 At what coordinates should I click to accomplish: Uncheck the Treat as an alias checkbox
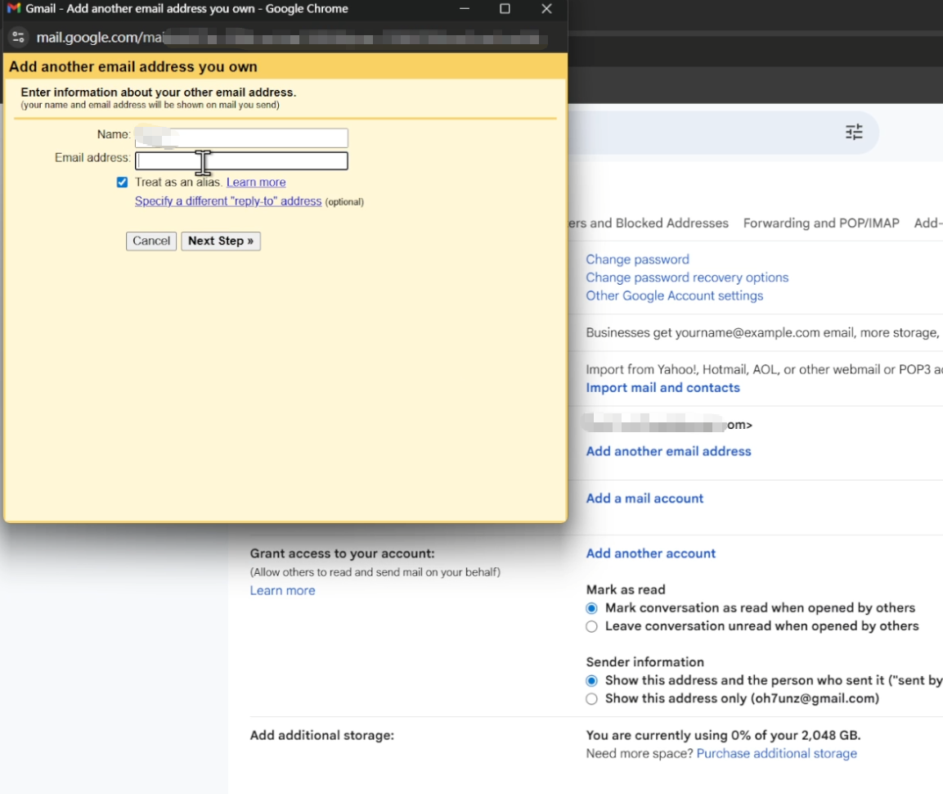click(122, 183)
